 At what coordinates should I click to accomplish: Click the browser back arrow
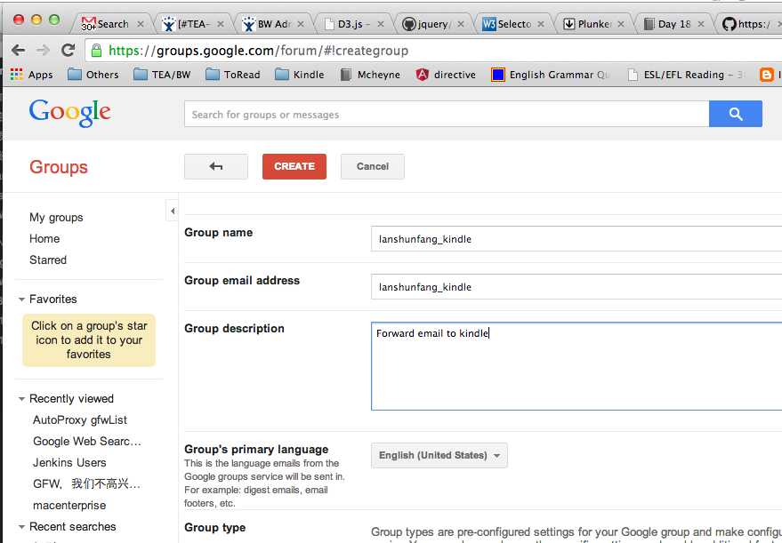(x=19, y=50)
